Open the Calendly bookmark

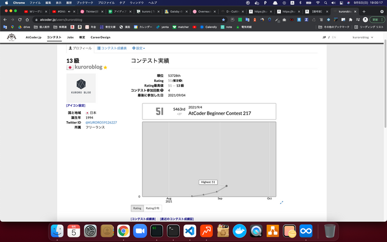pos(208,27)
